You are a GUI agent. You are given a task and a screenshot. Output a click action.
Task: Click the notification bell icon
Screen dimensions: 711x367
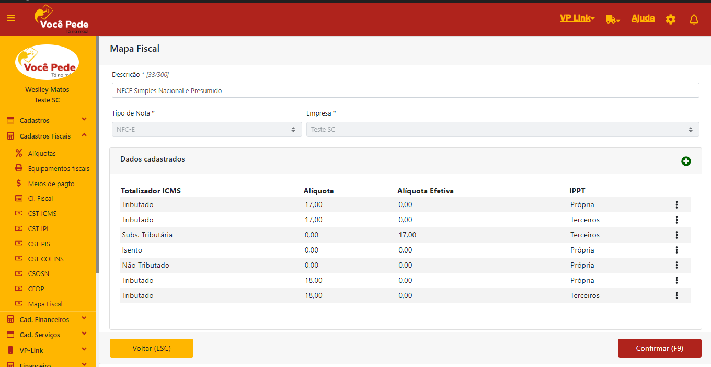(x=694, y=19)
